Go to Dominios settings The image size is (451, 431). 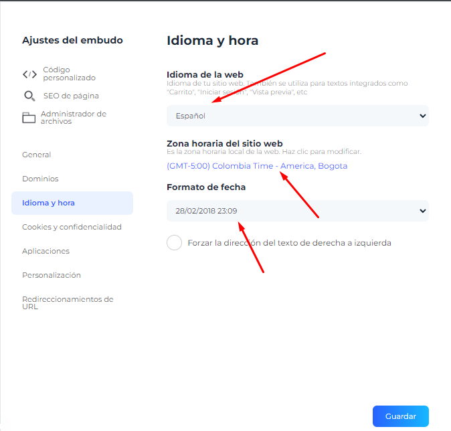(x=40, y=179)
